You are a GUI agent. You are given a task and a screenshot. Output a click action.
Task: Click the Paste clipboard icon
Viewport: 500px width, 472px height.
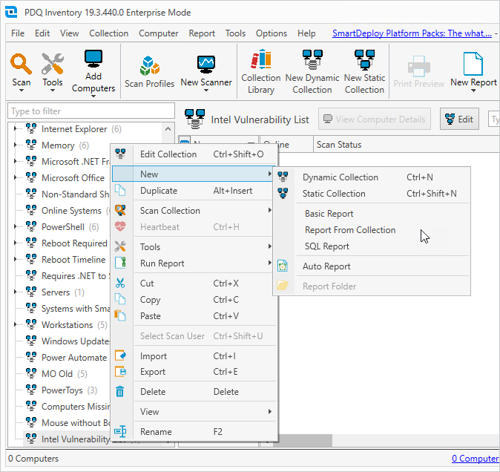(x=120, y=315)
